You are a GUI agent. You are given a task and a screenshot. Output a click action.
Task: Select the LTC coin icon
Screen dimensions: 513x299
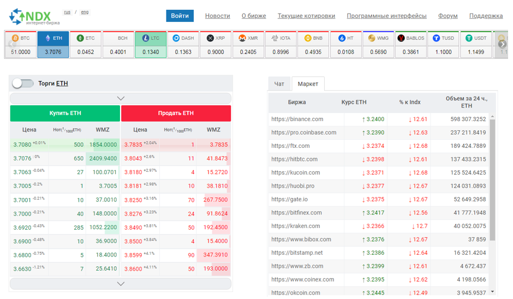pyautogui.click(x=146, y=38)
